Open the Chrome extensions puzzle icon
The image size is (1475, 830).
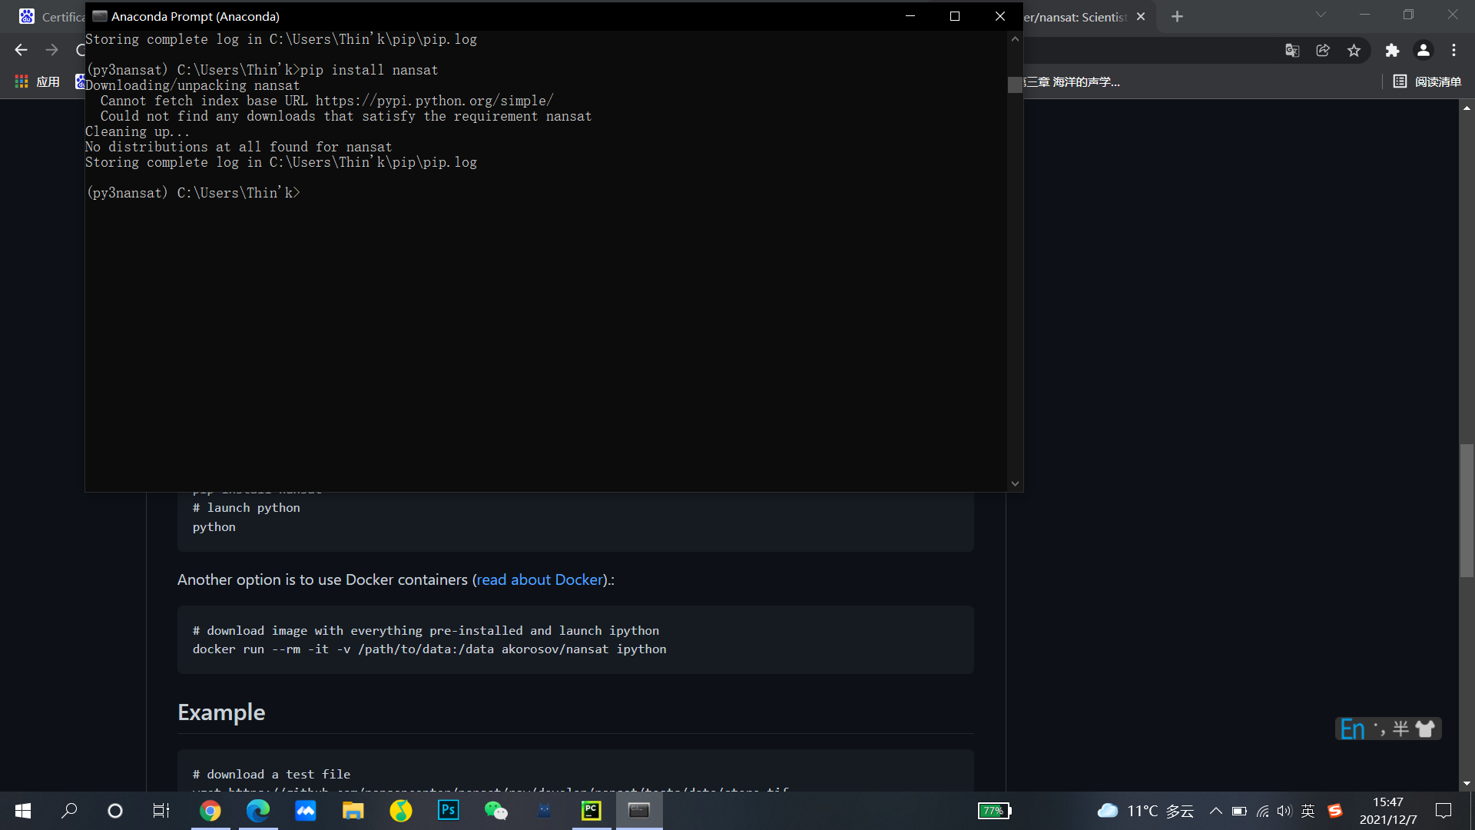(x=1393, y=50)
